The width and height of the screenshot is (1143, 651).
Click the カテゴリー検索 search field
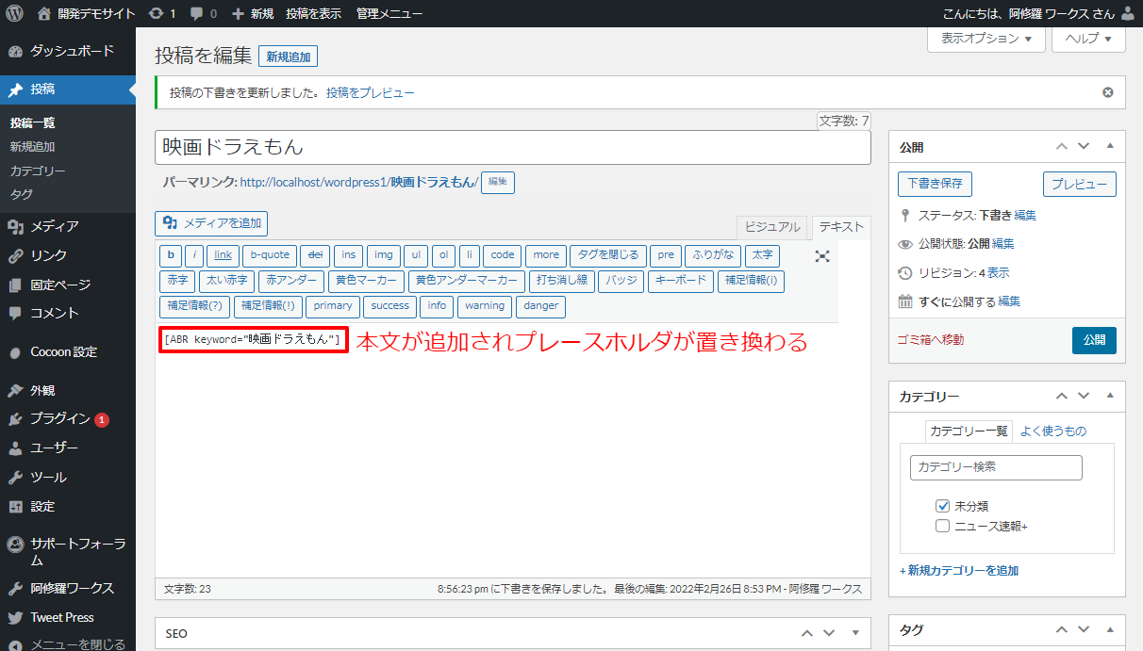pyautogui.click(x=996, y=467)
